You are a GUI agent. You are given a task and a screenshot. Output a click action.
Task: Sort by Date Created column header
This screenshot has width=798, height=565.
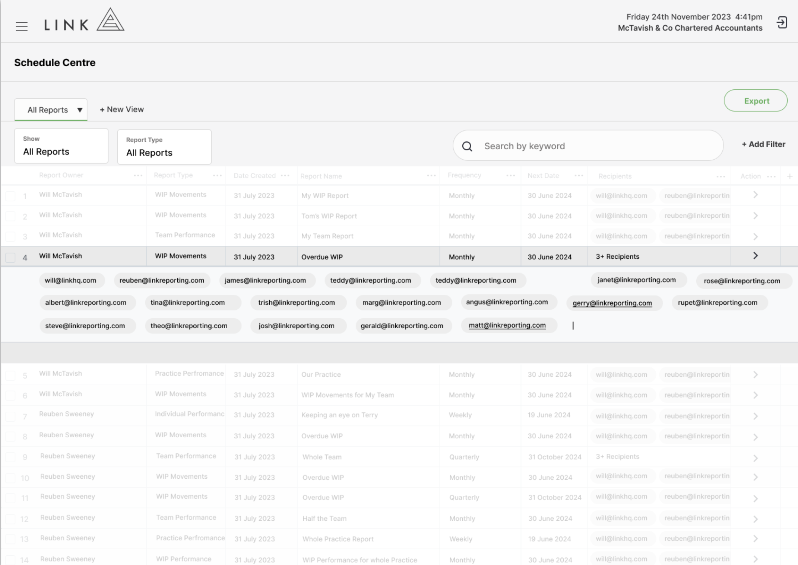254,176
